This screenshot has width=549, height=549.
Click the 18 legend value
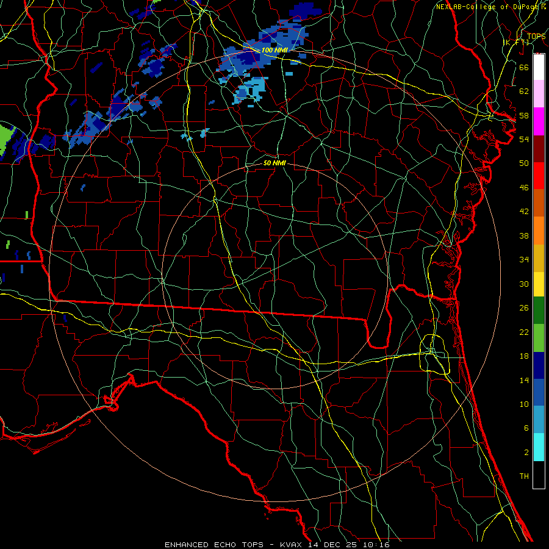(x=524, y=356)
